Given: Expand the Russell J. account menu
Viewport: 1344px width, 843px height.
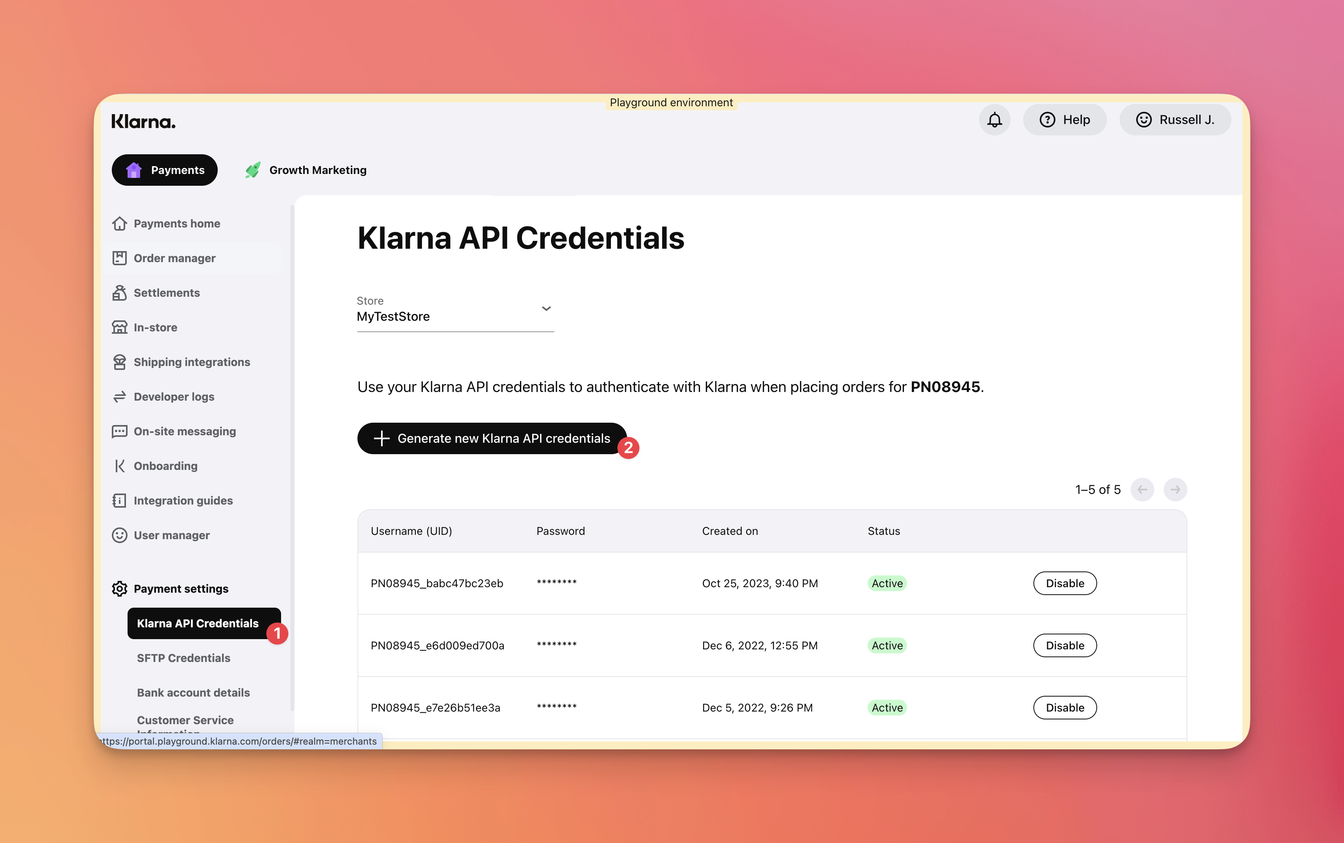Looking at the screenshot, I should (1174, 119).
